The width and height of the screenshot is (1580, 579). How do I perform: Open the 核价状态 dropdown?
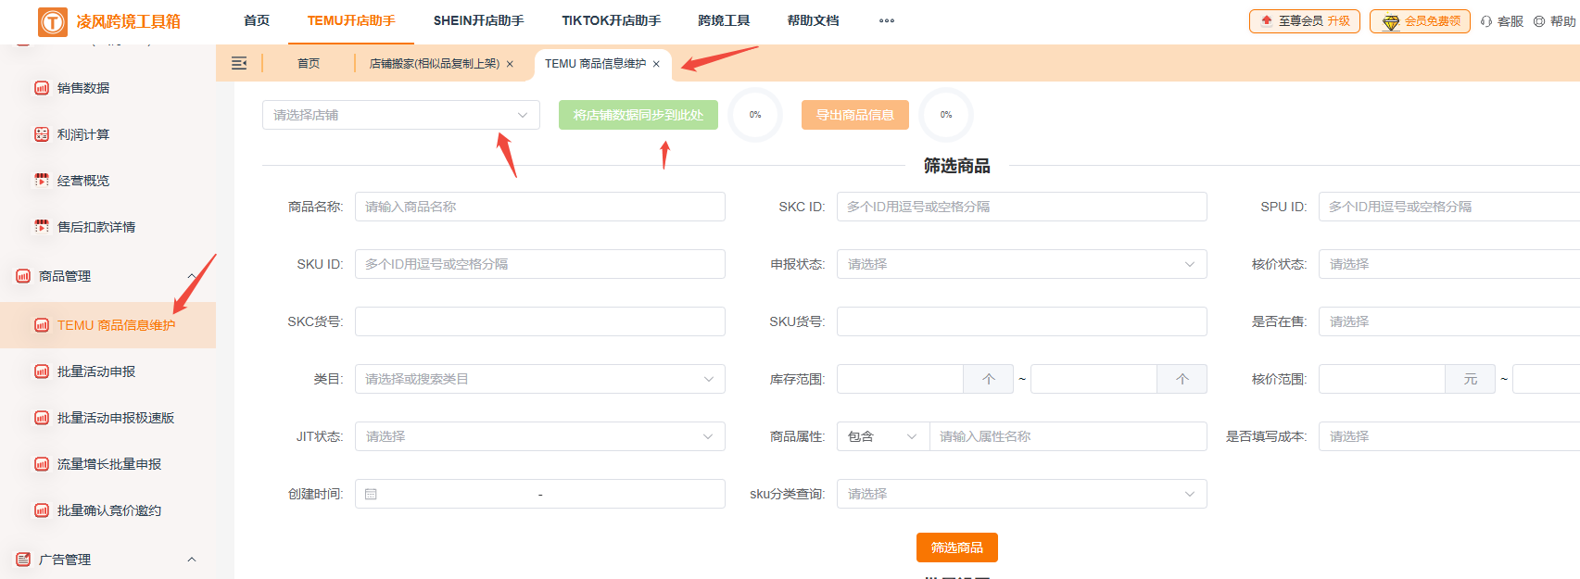1449,264
